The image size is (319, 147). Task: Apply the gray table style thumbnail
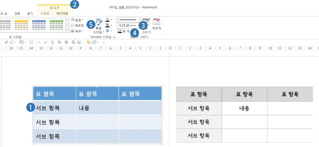(x=5, y=25)
